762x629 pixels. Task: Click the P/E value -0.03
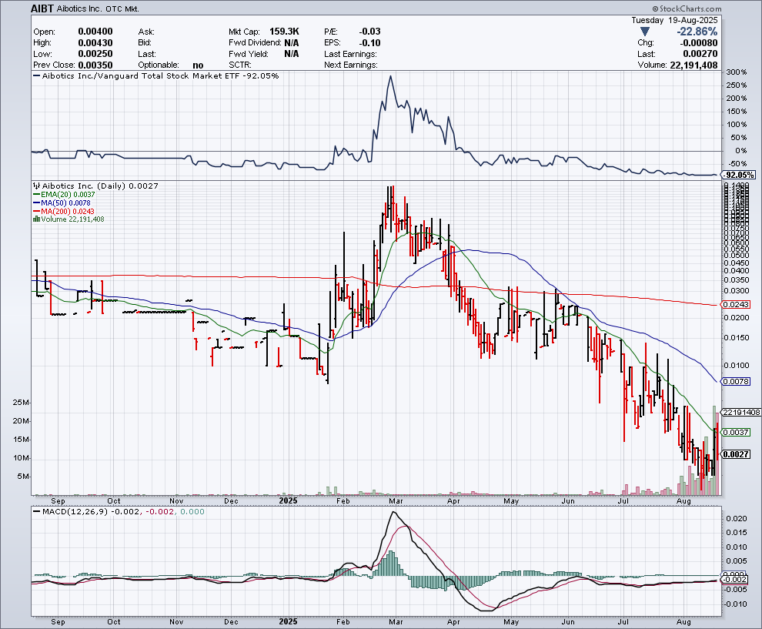pyautogui.click(x=369, y=32)
